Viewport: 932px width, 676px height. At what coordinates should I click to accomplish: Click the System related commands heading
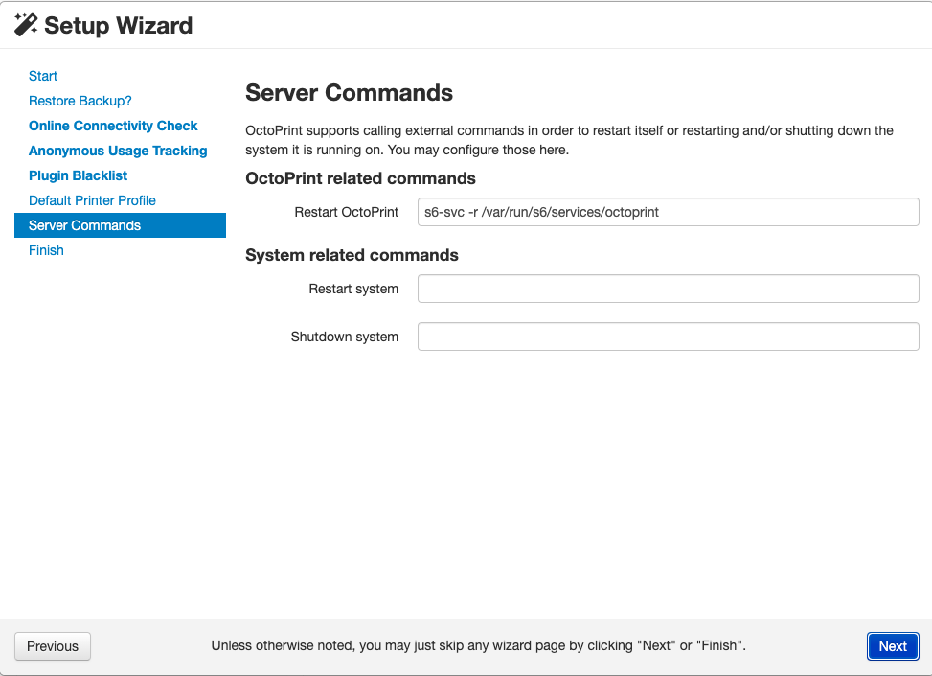point(352,255)
